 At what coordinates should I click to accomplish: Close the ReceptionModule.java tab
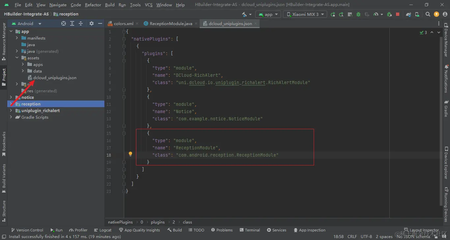196,24
